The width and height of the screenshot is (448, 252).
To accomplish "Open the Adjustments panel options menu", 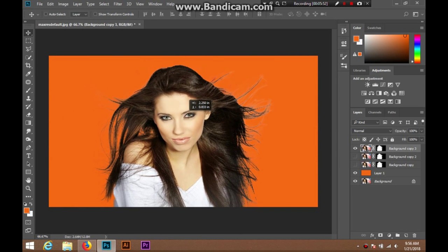I will (422, 70).
